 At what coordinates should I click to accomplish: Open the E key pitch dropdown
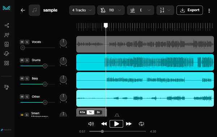coord(140,10)
